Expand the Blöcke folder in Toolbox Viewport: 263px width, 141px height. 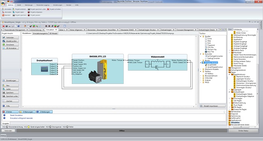point(201,61)
